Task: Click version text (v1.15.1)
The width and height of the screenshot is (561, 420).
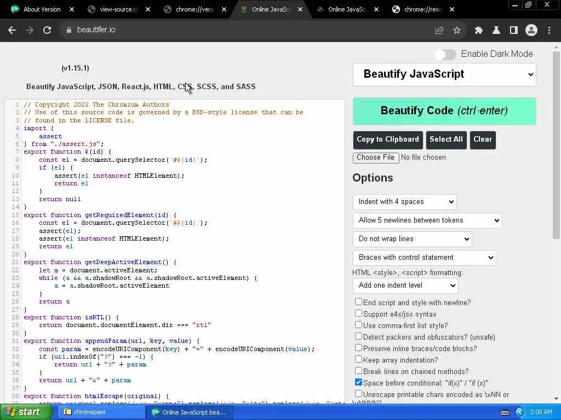Action: click(x=75, y=68)
